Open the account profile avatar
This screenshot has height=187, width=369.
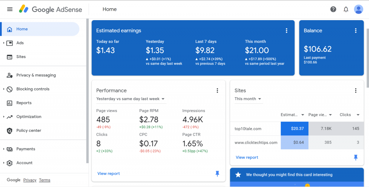pyautogui.click(x=359, y=9)
